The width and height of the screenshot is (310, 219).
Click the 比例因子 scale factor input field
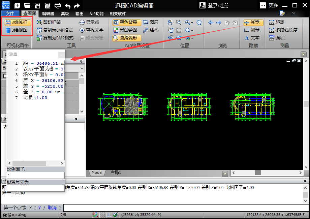point(35,176)
